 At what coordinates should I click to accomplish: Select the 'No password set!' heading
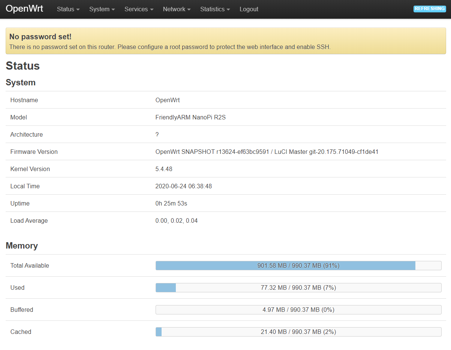tap(40, 37)
